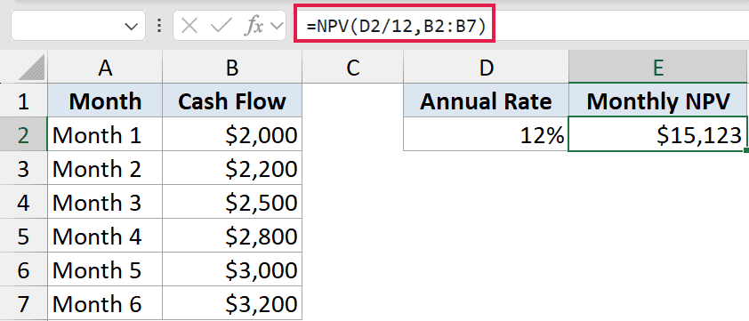Click the 'Annual Rate' header cell
749x321 pixels.
[x=487, y=100]
